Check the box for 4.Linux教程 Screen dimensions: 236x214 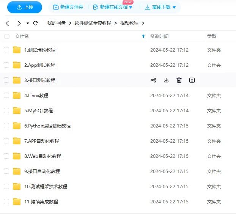pyautogui.click(x=6, y=95)
